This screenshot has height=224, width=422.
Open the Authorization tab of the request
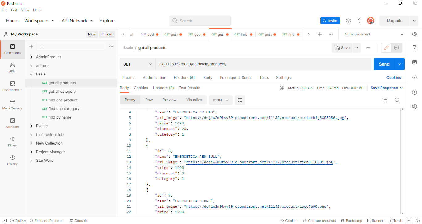154,77
